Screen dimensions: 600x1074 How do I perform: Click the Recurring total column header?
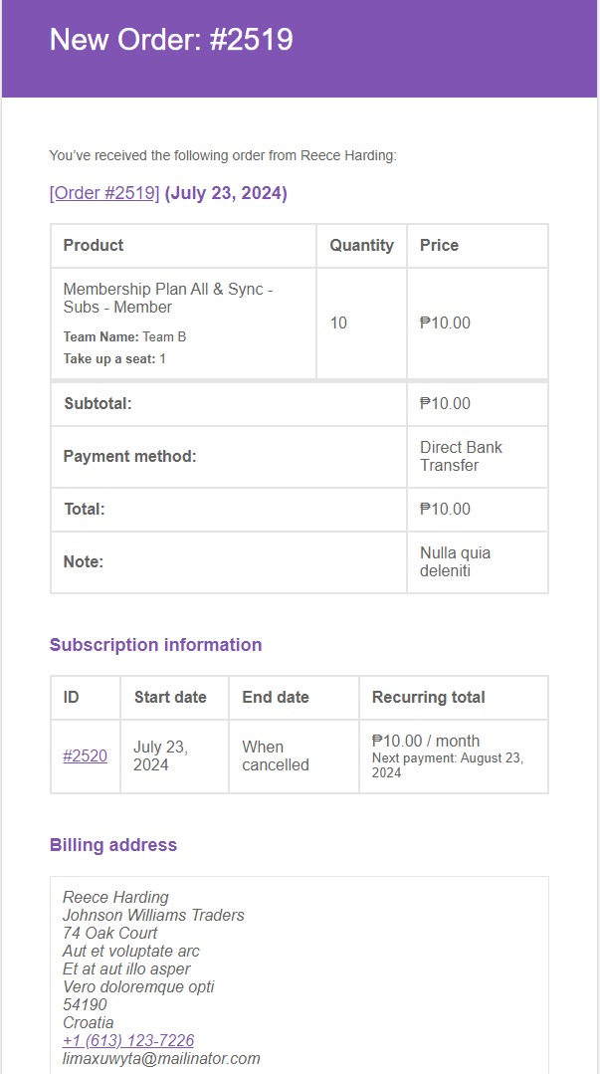point(428,697)
